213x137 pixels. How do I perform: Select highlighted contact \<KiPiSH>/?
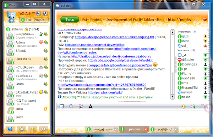coord(27,61)
